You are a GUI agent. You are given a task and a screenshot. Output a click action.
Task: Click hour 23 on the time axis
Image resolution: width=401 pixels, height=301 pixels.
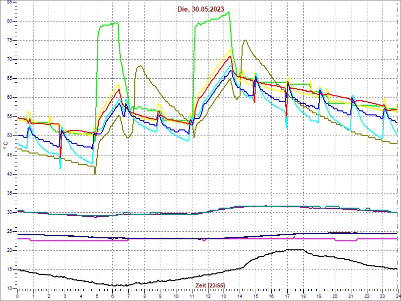[x=382, y=295]
